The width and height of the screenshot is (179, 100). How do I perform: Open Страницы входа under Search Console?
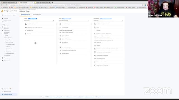[10, 44]
